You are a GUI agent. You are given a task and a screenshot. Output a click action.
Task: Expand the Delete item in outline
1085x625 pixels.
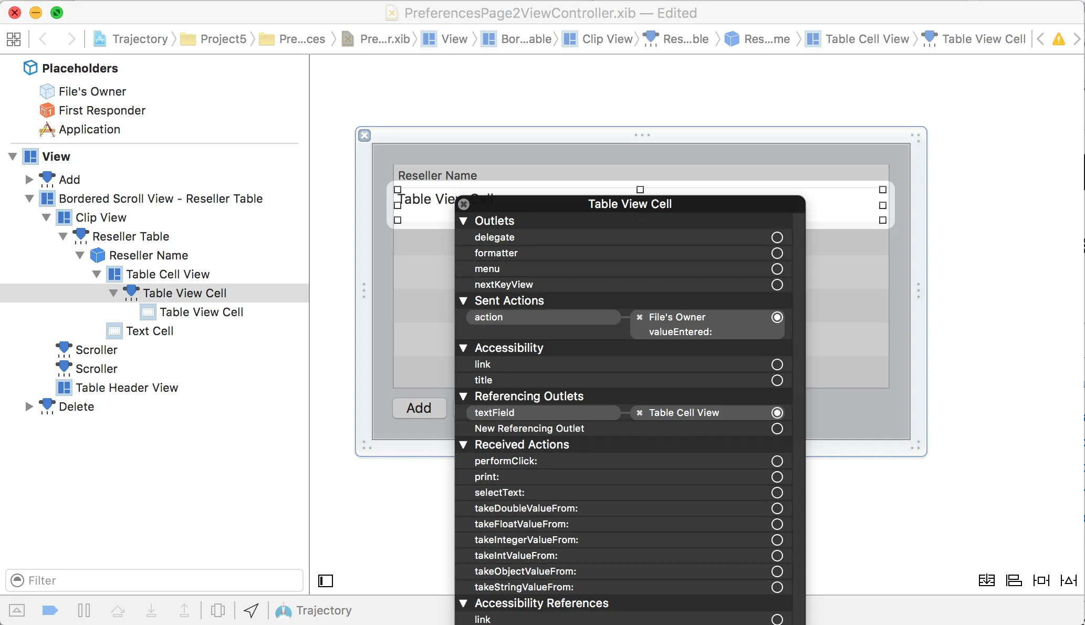tap(29, 407)
